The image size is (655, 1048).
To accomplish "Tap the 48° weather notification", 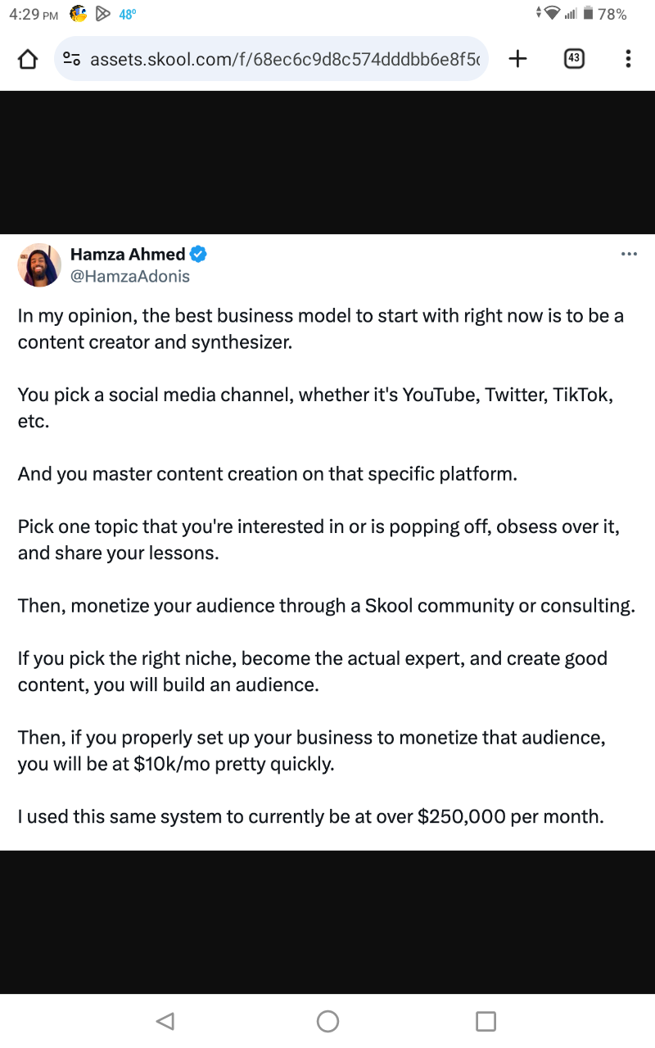I will 128,14.
